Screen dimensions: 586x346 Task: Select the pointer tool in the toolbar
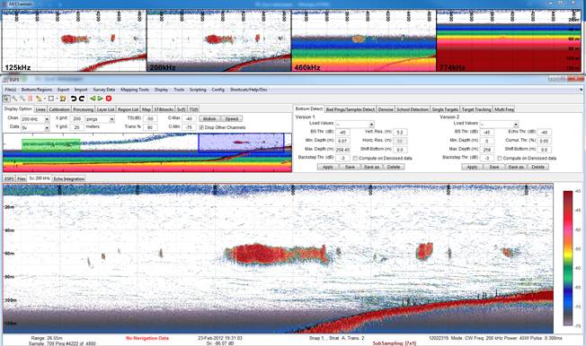[x=6, y=99]
